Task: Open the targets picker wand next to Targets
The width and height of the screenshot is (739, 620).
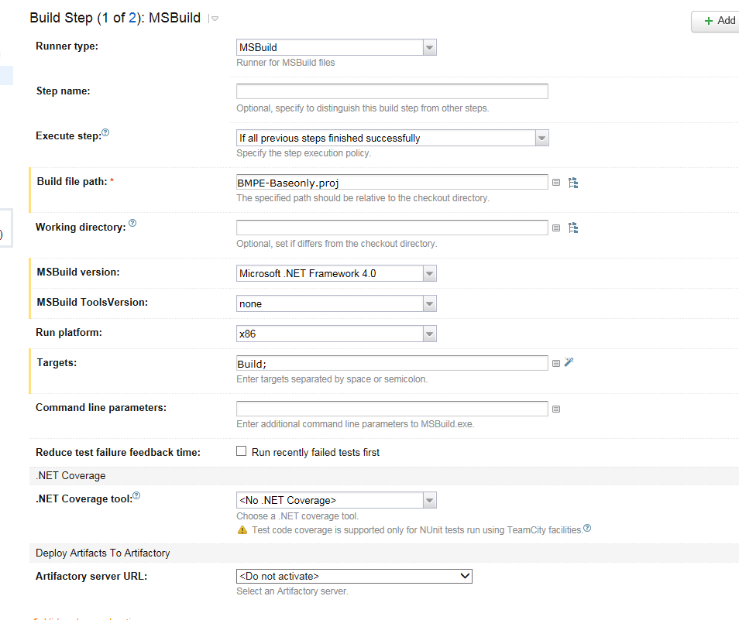Action: pos(569,362)
